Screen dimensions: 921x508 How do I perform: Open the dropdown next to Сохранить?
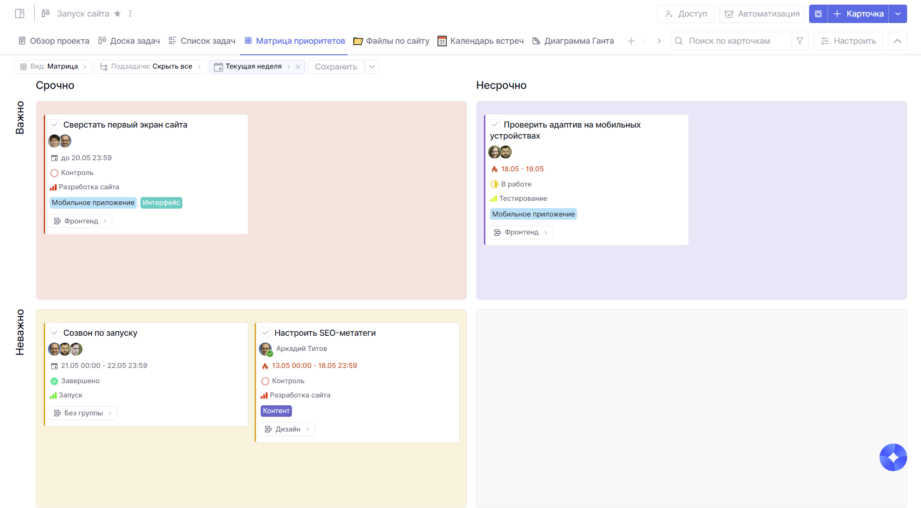[x=372, y=67]
